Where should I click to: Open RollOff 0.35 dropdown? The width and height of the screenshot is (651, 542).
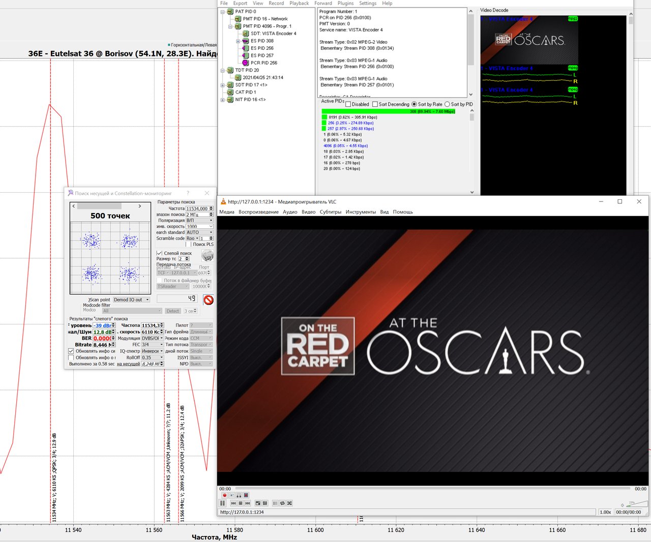152,357
